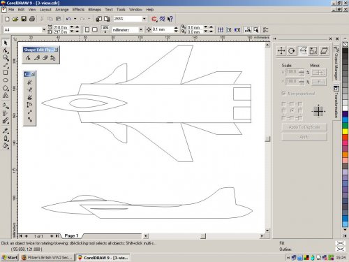Click the Export icon
The height and width of the screenshot is (262, 349).
[x=107, y=19]
